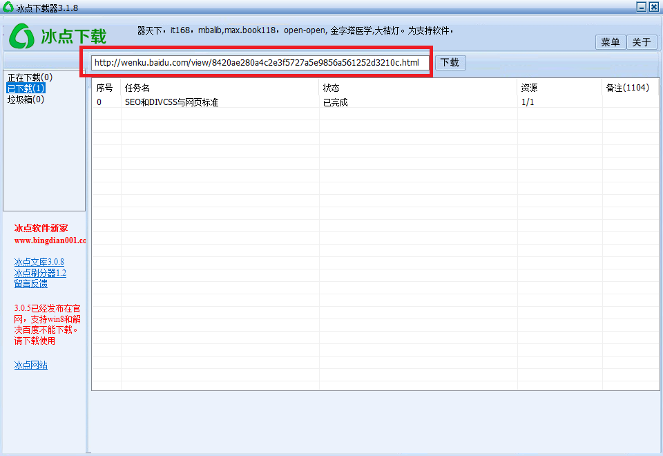Click the green 冰点下载 logo icon
The width and height of the screenshot is (663, 456).
coord(21,36)
